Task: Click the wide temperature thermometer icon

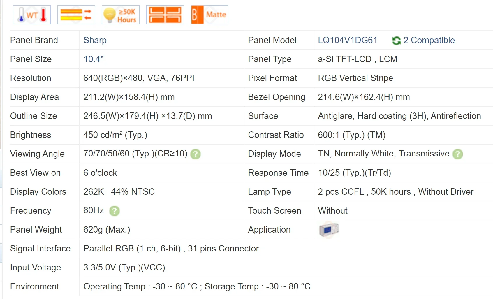Action: (x=32, y=15)
